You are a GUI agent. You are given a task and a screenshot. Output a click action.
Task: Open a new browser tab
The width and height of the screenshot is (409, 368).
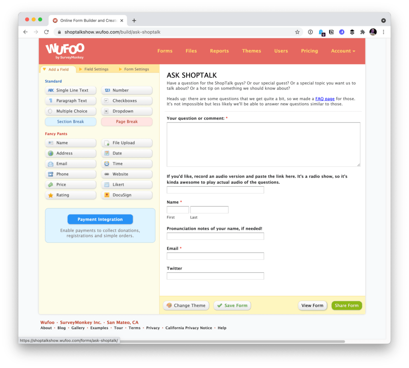click(x=134, y=21)
